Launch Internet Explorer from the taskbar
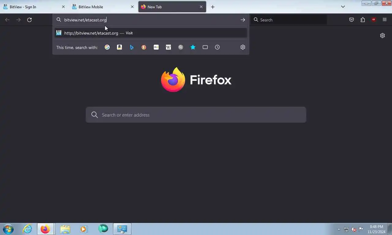392x235 pixels. pos(27,229)
